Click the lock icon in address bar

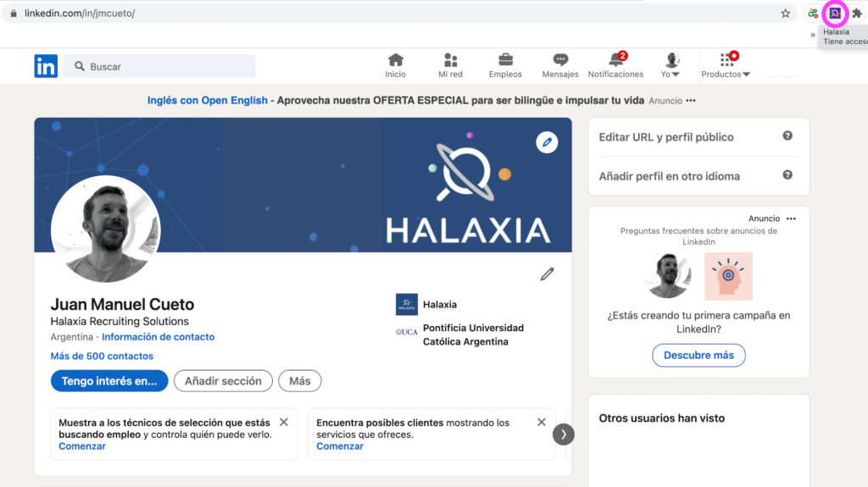click(14, 14)
